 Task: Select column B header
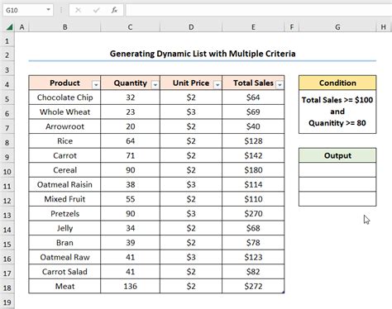click(x=65, y=27)
